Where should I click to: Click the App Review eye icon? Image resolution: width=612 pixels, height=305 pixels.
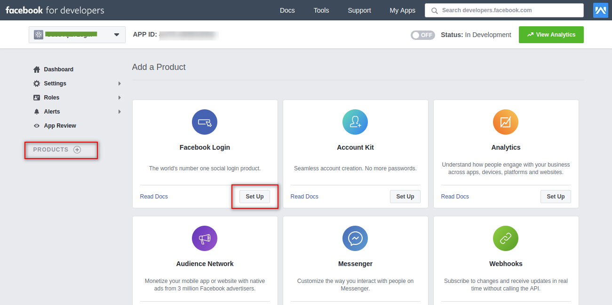point(37,126)
